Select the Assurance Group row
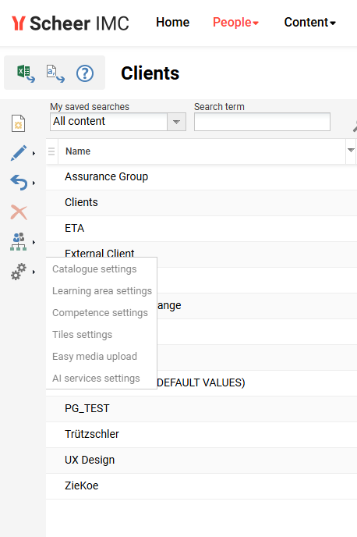The image size is (357, 537). (x=201, y=177)
